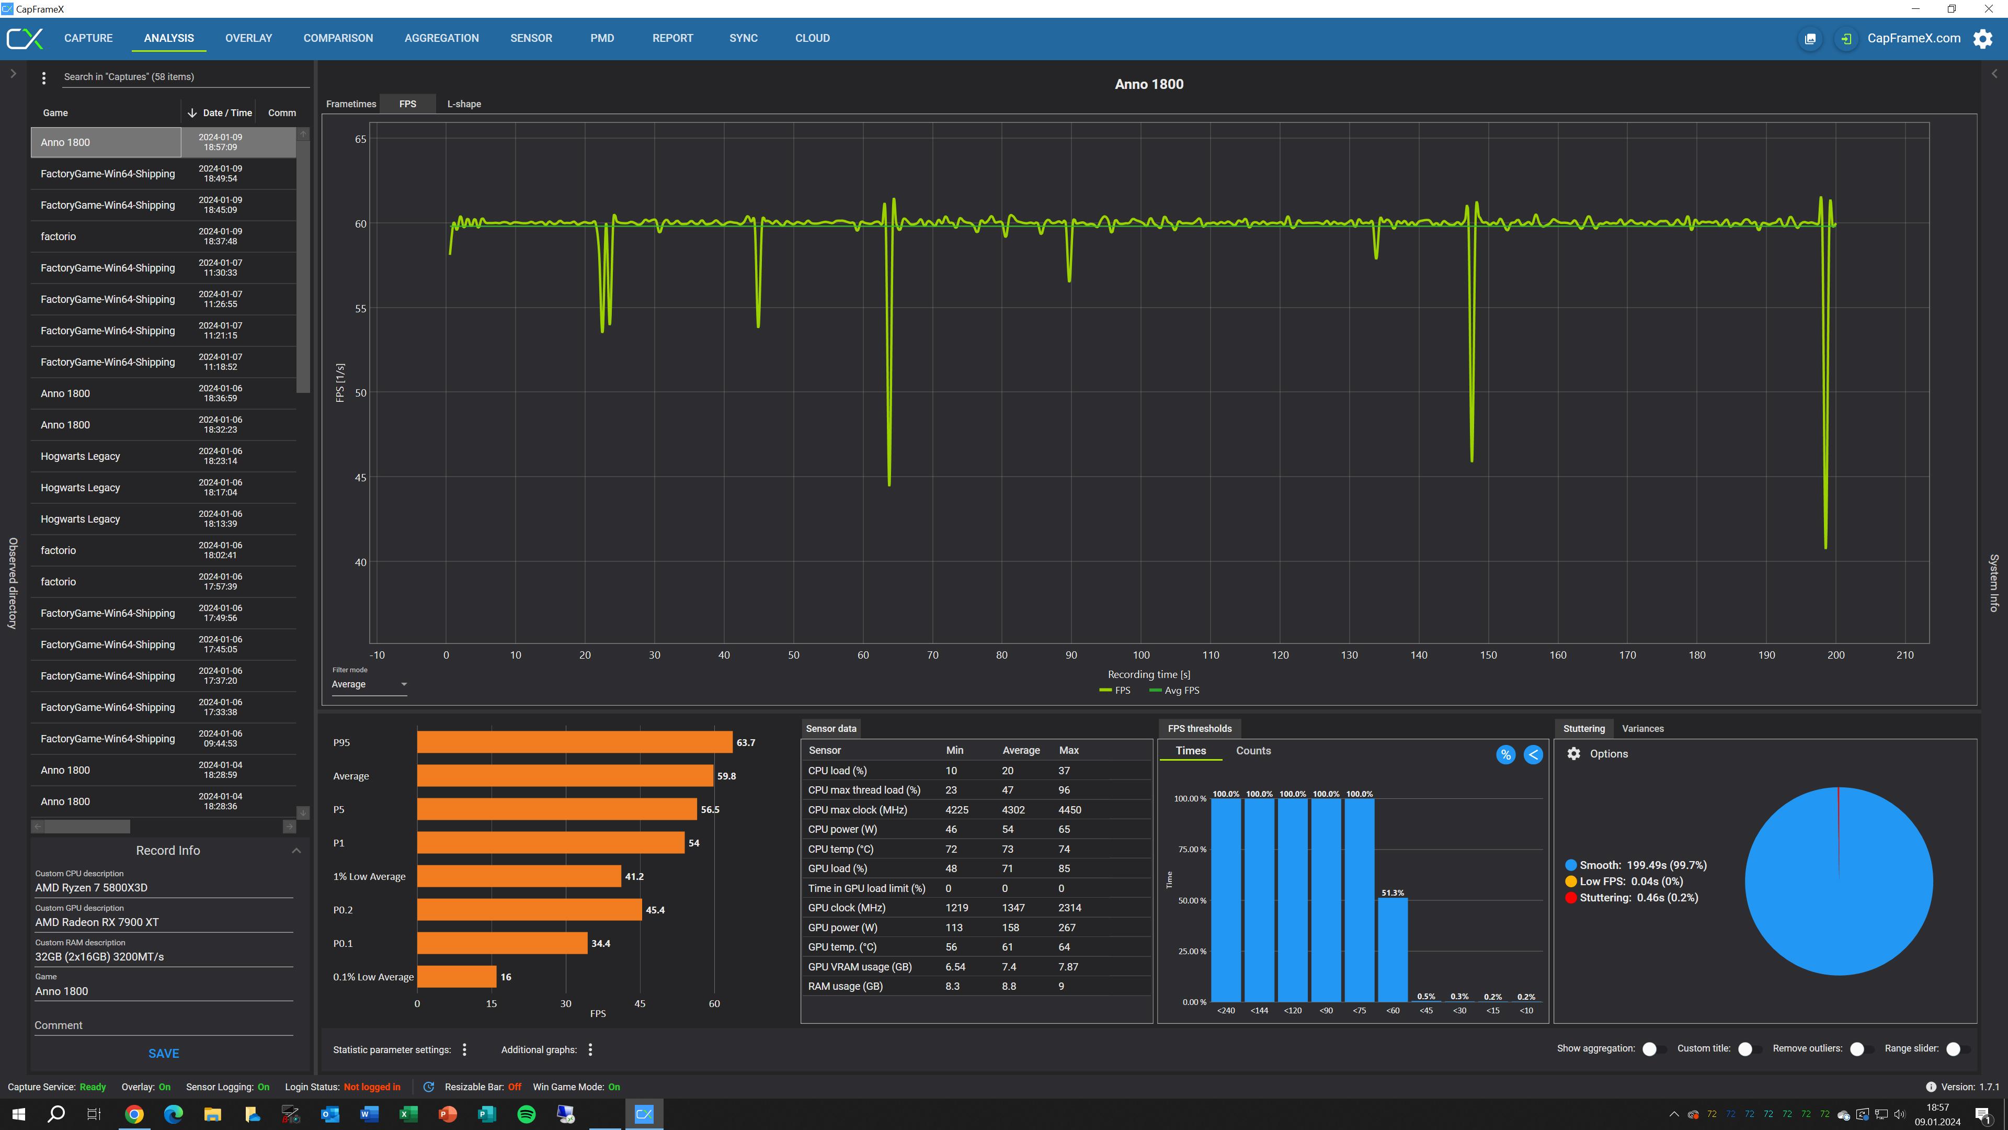Collapse the Record Info section

[x=296, y=850]
